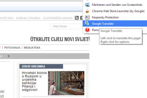Select Kaspersky Protection menu item

[115, 17]
